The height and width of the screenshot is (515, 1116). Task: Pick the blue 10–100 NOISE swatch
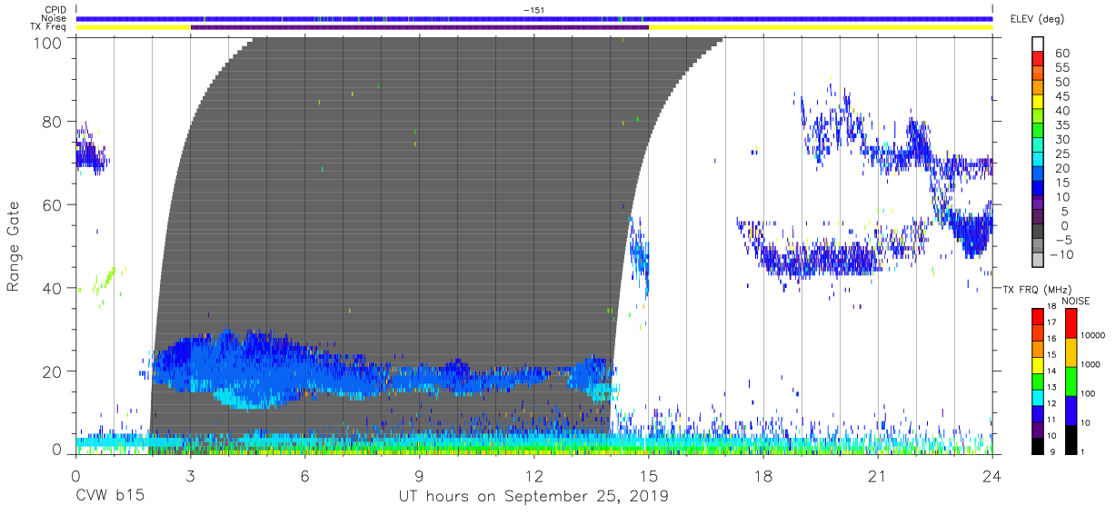pos(1070,411)
